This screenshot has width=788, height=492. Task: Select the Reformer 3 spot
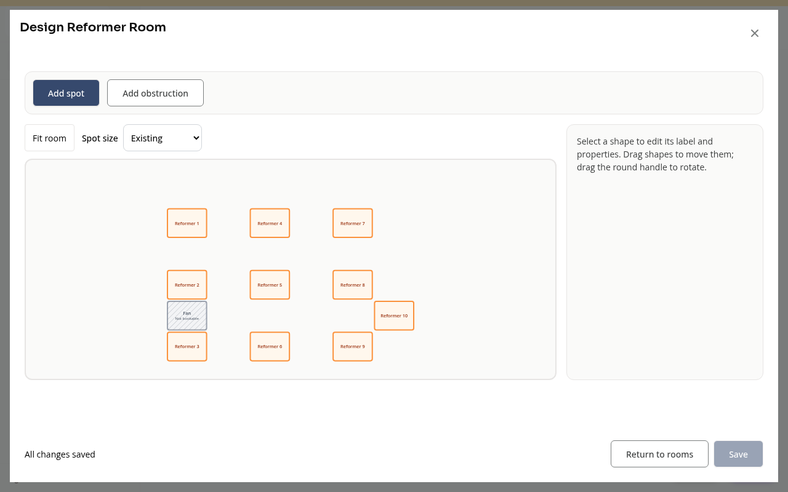point(187,346)
